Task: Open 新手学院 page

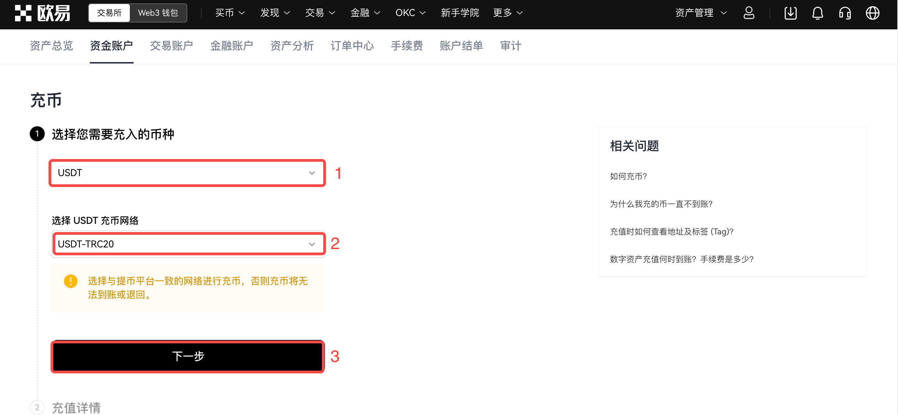Action: 460,13
